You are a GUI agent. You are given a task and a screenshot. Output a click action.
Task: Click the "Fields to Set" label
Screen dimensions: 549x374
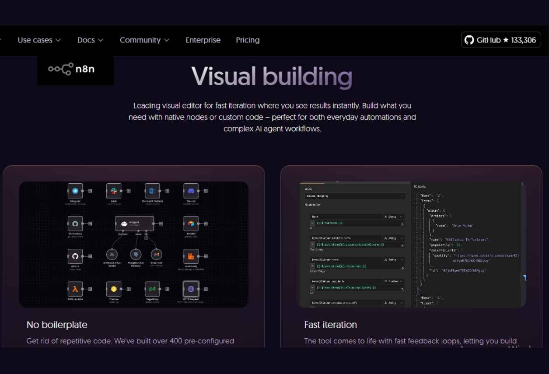click(313, 205)
